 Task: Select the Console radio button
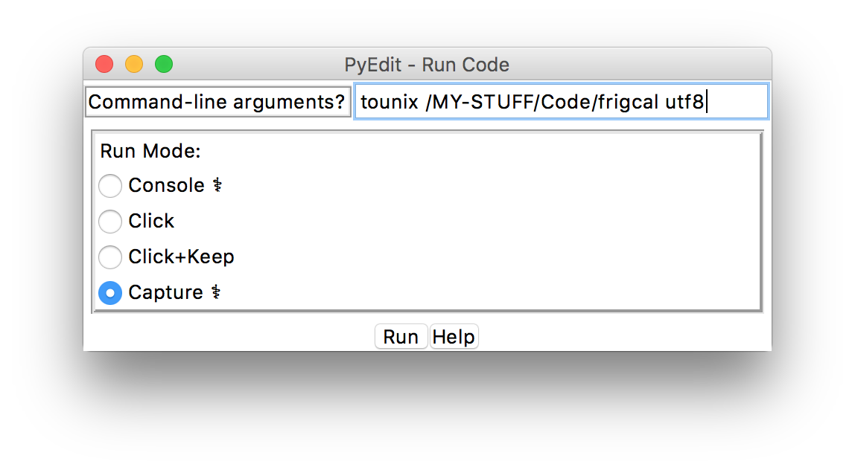(x=110, y=186)
